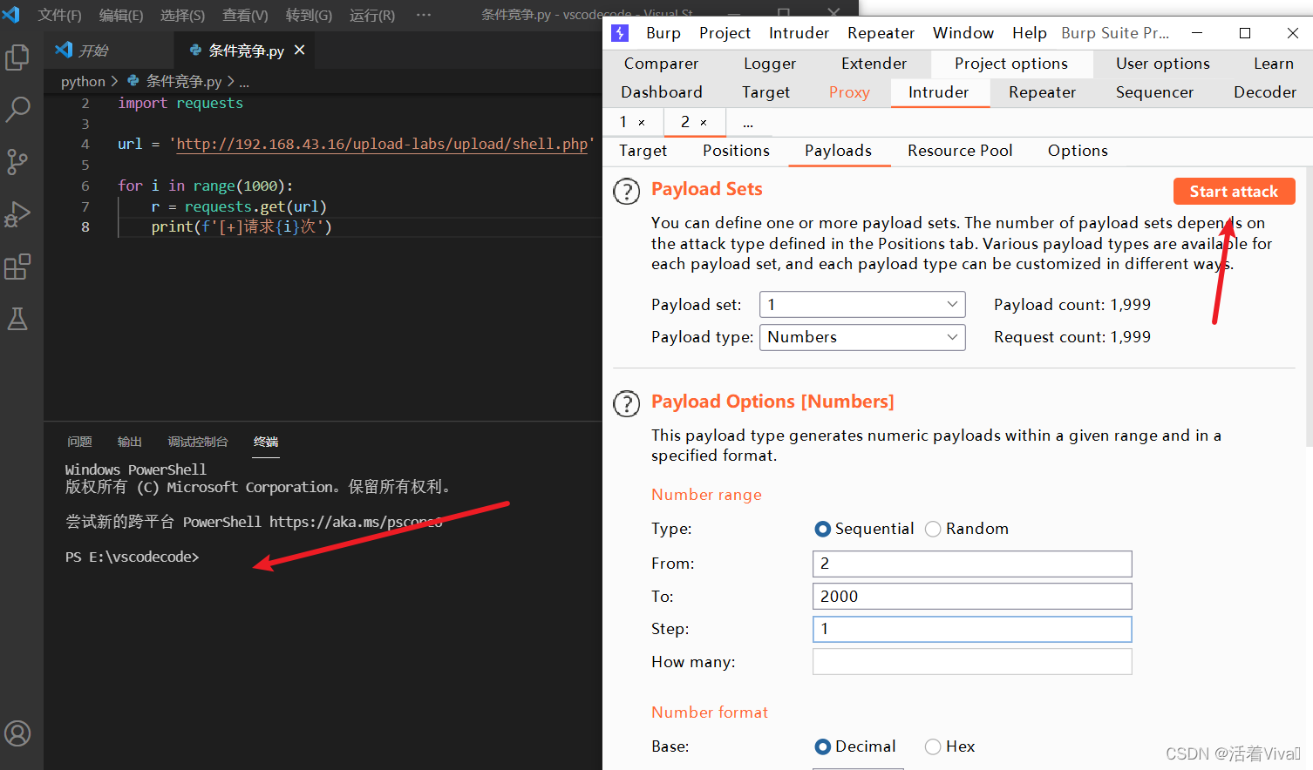Open the Payload type Numbers dropdown
The image size is (1313, 770).
point(862,337)
